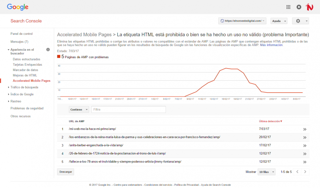The width and height of the screenshot is (320, 193).
Task: Click the 1-5 de 5 pagination text
Action: point(286,172)
